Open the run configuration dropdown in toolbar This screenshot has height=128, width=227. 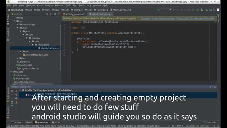[166, 10]
